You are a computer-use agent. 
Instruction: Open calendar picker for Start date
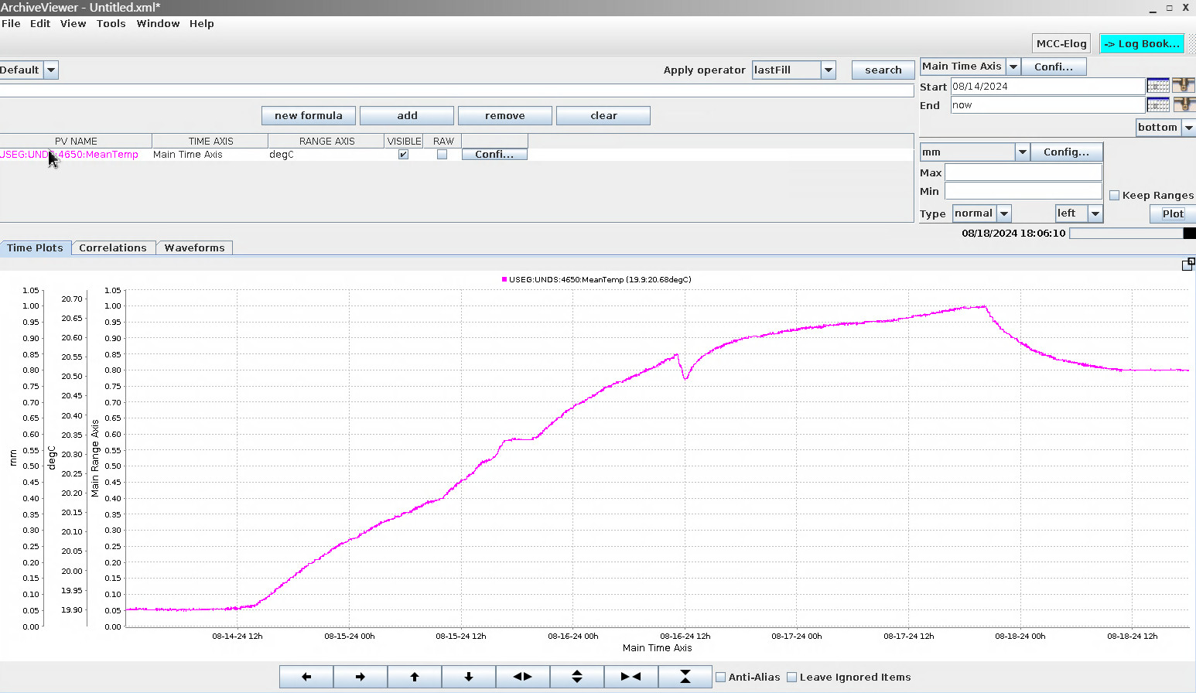(x=1157, y=86)
